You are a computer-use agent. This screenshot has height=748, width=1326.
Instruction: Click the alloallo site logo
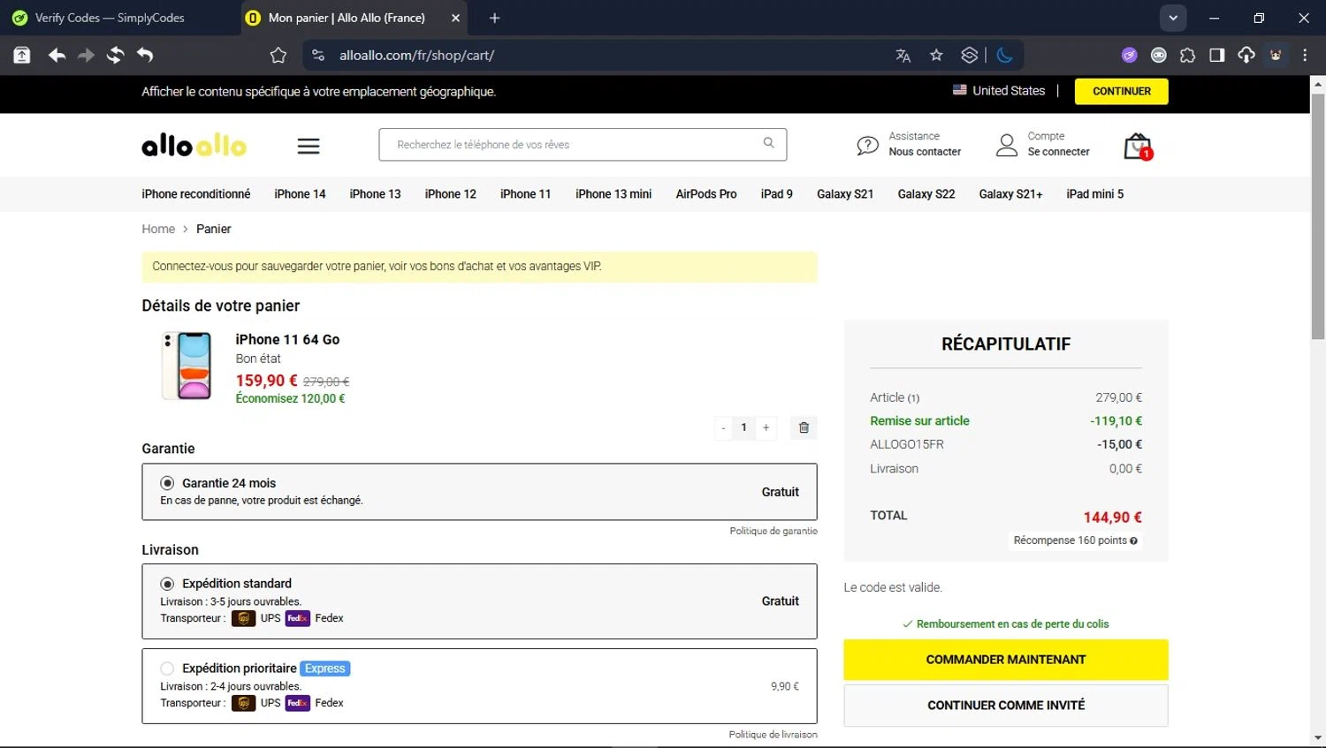coord(194,145)
